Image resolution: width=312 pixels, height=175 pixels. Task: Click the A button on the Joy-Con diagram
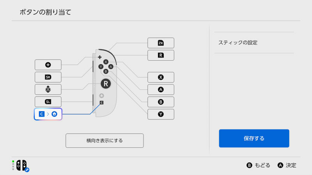(x=111, y=66)
